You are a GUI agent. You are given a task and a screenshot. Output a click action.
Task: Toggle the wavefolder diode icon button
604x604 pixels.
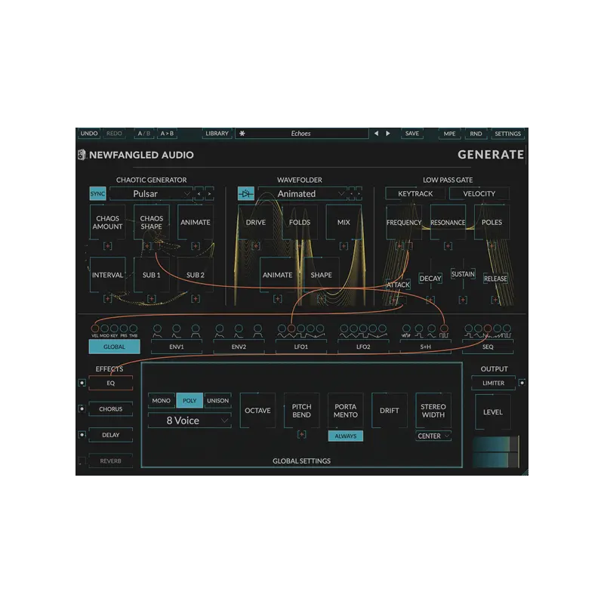click(246, 194)
